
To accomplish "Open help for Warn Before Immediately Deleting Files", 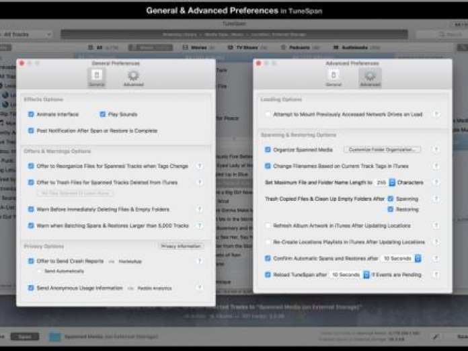I will pyautogui.click(x=200, y=209).
